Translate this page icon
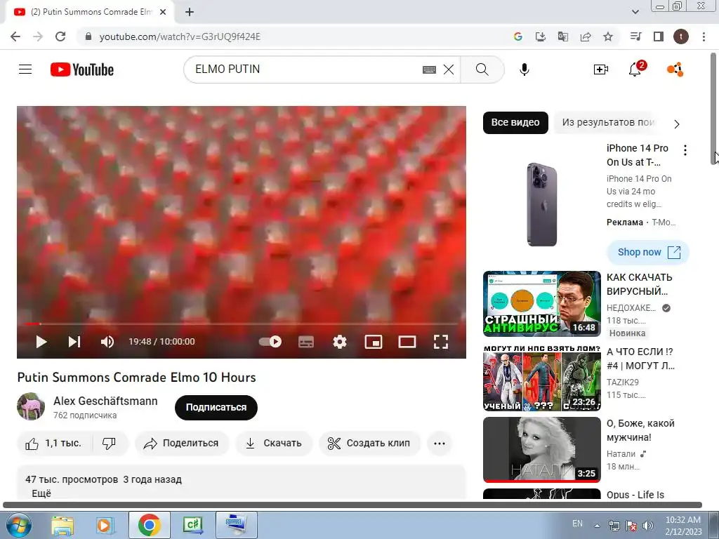 point(563,36)
